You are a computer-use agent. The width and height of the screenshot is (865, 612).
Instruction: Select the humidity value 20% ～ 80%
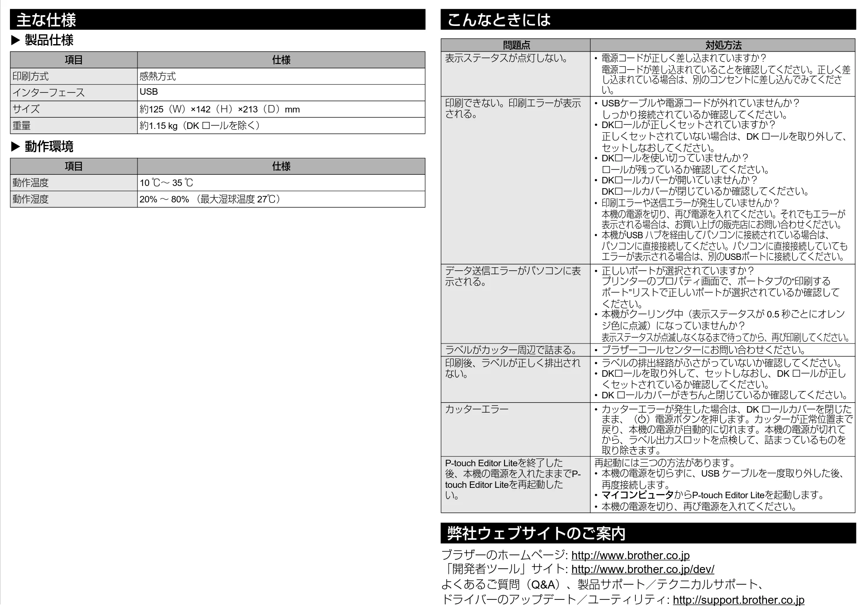click(x=281, y=199)
